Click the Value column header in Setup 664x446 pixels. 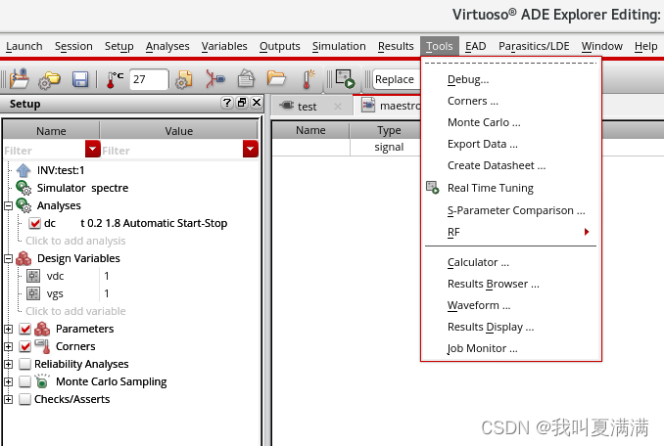point(178,131)
